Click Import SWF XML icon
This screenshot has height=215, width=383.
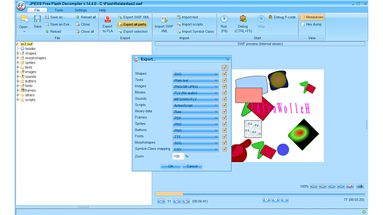164,19
